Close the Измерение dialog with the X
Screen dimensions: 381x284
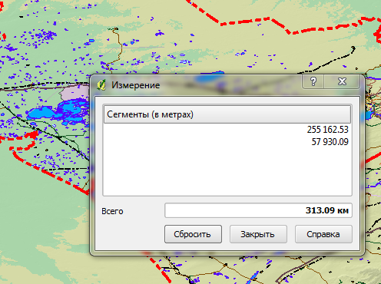[x=342, y=81]
